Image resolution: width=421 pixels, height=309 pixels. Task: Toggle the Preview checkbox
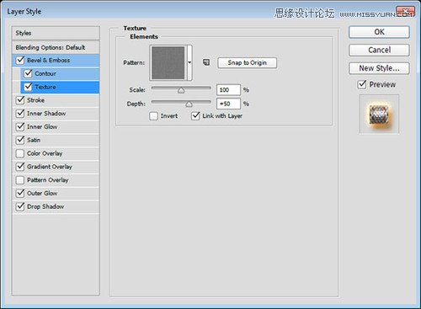pyautogui.click(x=362, y=84)
